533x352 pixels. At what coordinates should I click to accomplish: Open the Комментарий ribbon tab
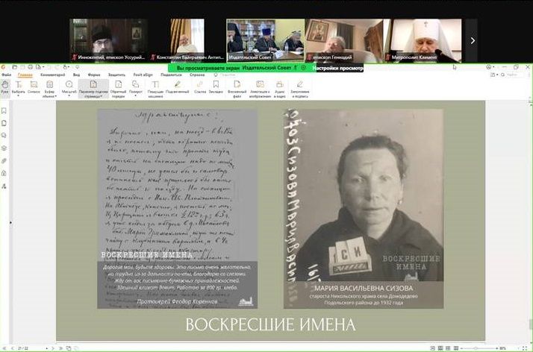[x=52, y=75]
